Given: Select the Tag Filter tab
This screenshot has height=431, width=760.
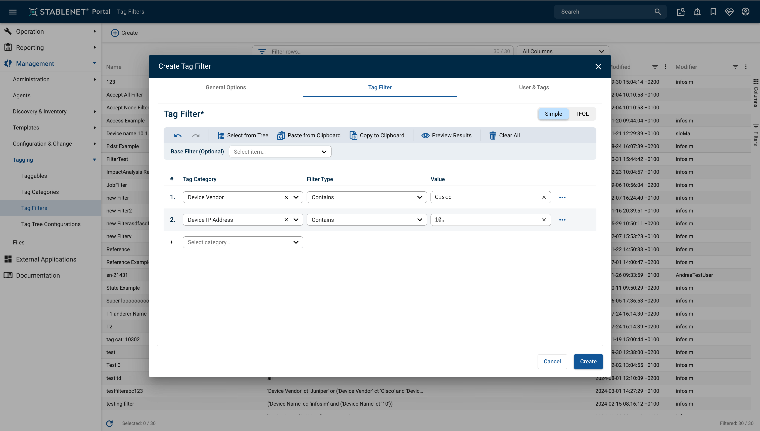Looking at the screenshot, I should click(380, 88).
